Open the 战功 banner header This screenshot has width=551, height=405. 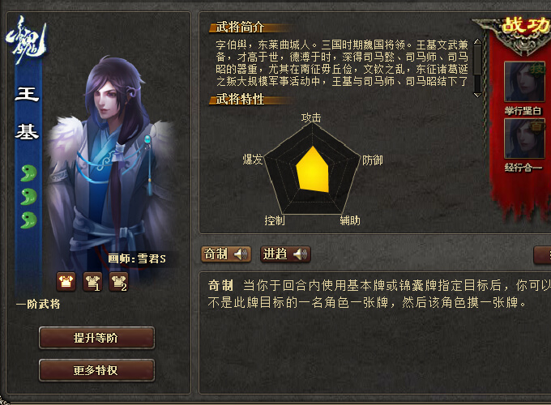pyautogui.click(x=525, y=25)
